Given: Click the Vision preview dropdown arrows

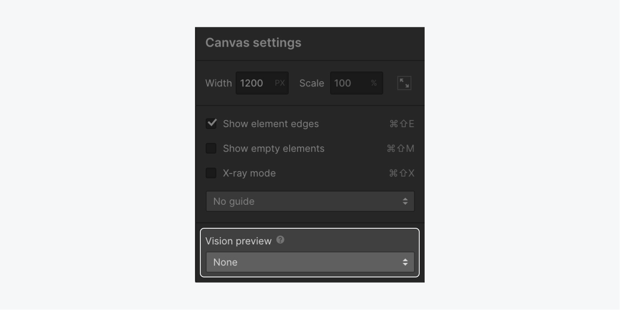Looking at the screenshot, I should [x=405, y=262].
